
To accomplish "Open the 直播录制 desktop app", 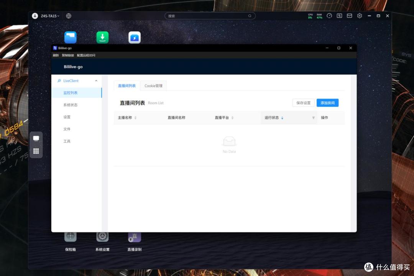I will point(135,242).
